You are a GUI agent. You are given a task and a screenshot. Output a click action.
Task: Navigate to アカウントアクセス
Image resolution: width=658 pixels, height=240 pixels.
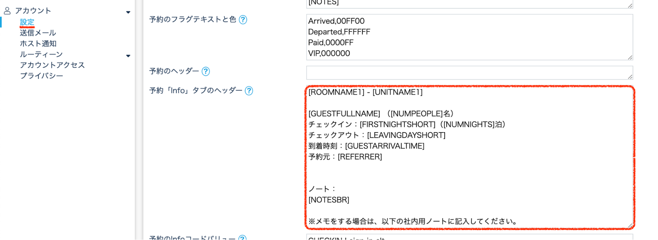(52, 65)
